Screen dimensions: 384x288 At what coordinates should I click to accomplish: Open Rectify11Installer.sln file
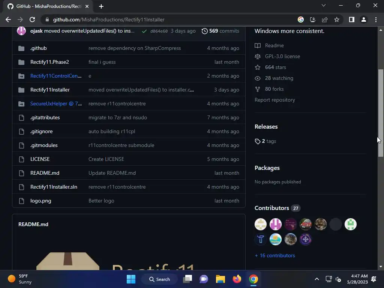pyautogui.click(x=54, y=187)
